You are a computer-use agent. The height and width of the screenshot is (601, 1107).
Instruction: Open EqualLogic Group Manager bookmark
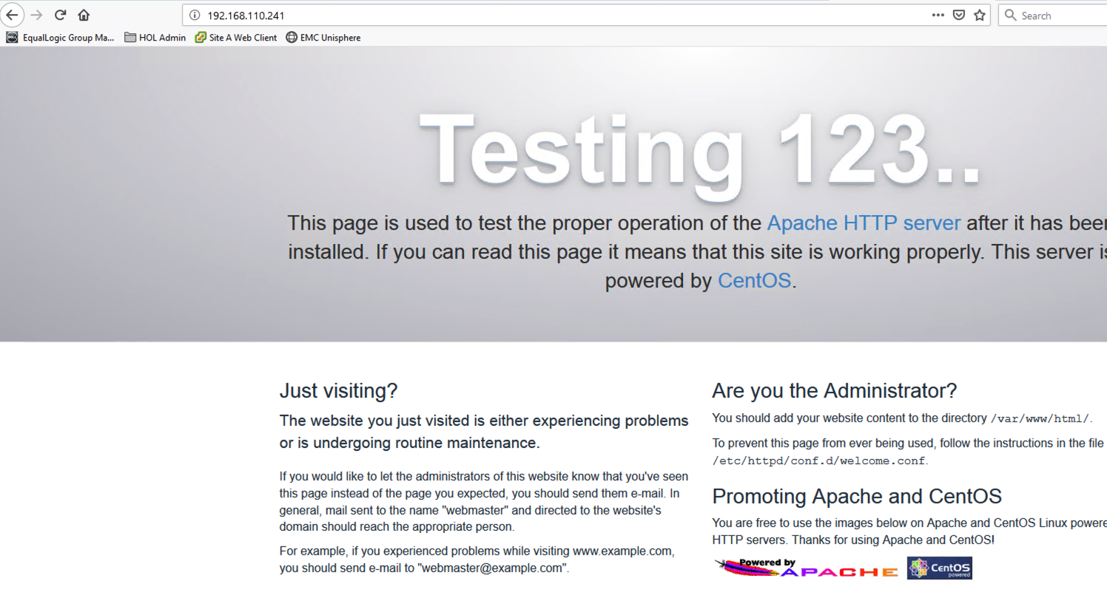click(x=61, y=38)
